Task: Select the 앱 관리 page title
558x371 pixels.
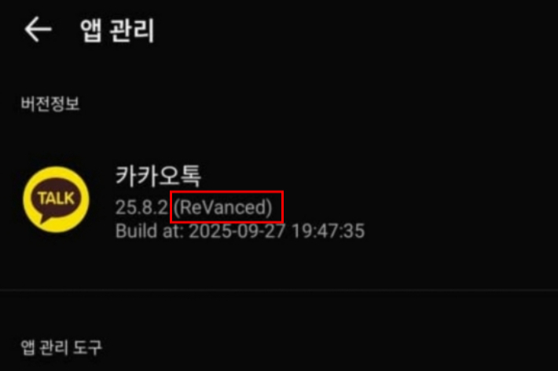Action: pyautogui.click(x=117, y=30)
